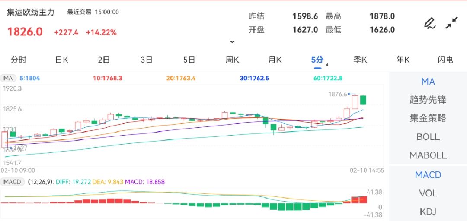This screenshot has width=467, height=221.
Task: Select MACD in the indicator sidebar
Action: click(x=428, y=175)
